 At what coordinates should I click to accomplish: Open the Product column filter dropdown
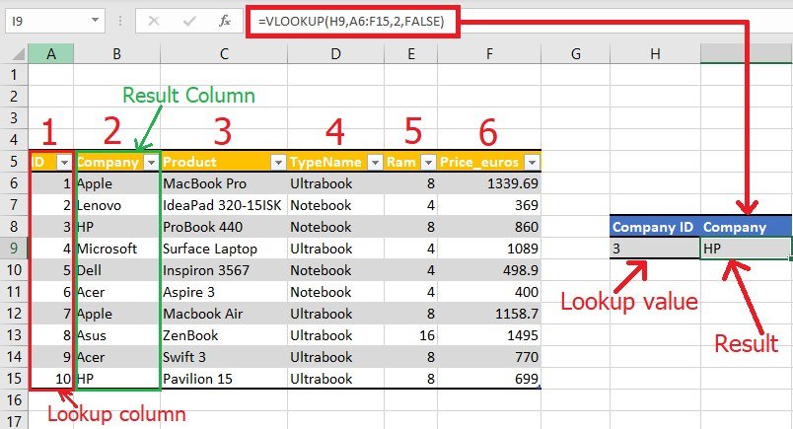(278, 163)
